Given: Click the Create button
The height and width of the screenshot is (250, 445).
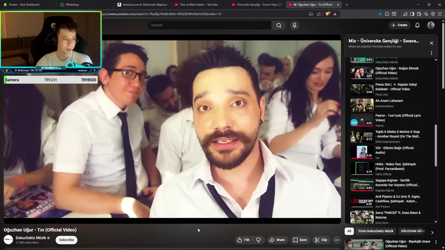Looking at the screenshot, I should [399, 25].
